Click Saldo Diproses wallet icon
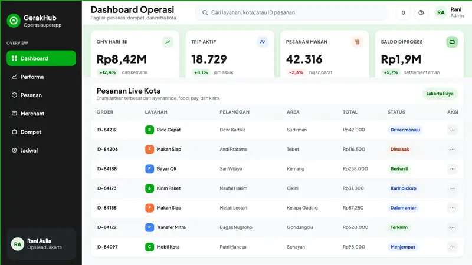This screenshot has height=265, width=472. coord(452,42)
